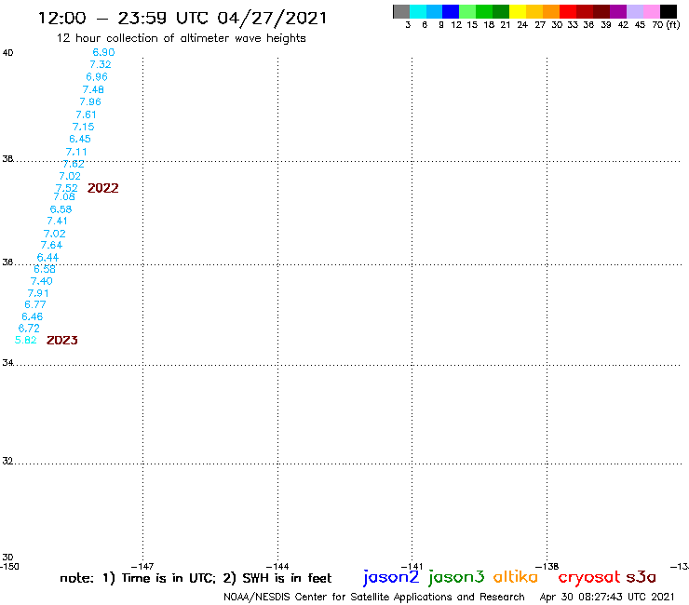Select the purple swatch in the color scale
The width and height of the screenshot is (689, 605).
(x=618, y=12)
